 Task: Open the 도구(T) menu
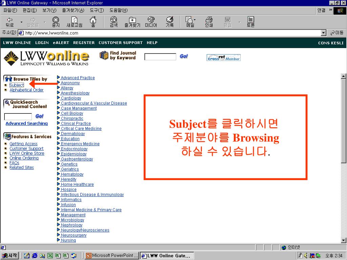[97, 10]
